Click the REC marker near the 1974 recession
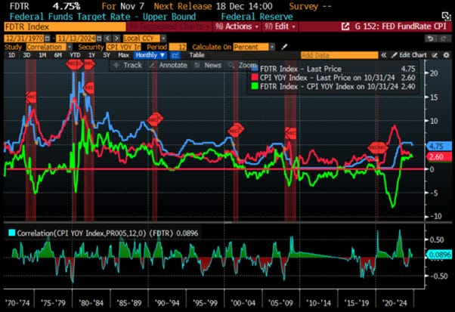This screenshot has width=455, height=312. (31, 97)
